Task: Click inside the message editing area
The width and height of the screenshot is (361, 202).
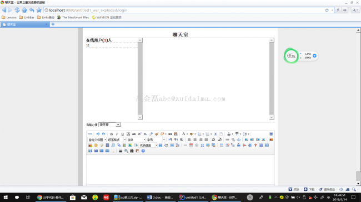Action: tap(180, 169)
